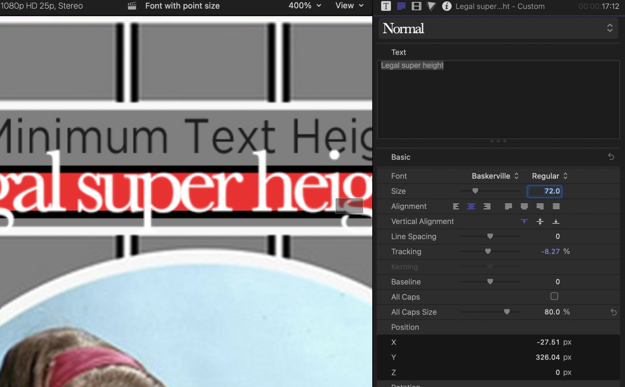Click the clapperboard icon beside project title
This screenshot has height=387, width=625.
(x=132, y=6)
